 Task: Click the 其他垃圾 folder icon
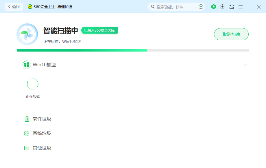(27, 148)
